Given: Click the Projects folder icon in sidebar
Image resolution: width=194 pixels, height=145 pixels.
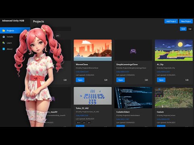Looking at the screenshot, I should click(4, 31).
